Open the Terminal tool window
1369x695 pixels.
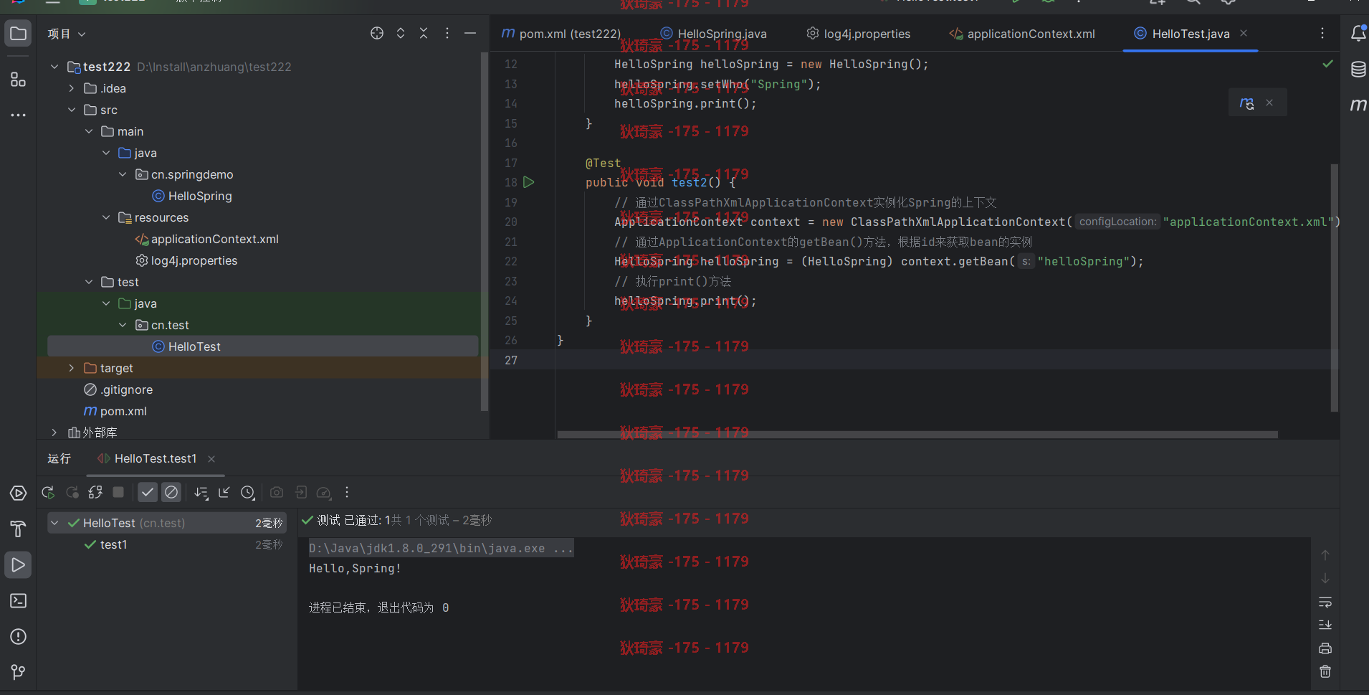(19, 601)
